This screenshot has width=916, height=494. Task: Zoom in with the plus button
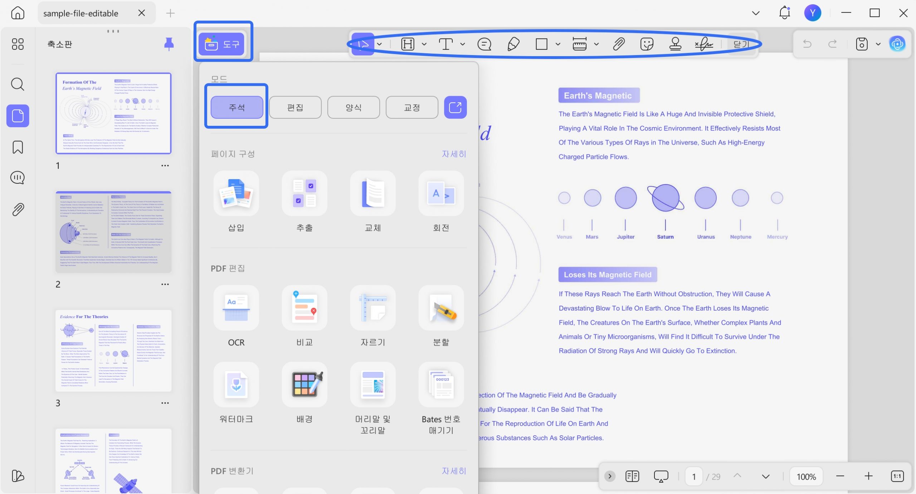[868, 476]
